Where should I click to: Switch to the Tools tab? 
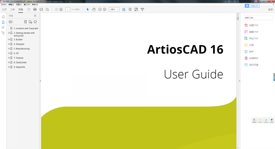pos(12,10)
